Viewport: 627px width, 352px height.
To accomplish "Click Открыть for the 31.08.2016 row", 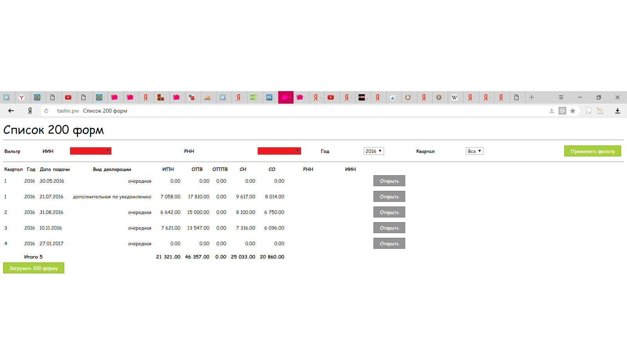I will (x=389, y=212).
